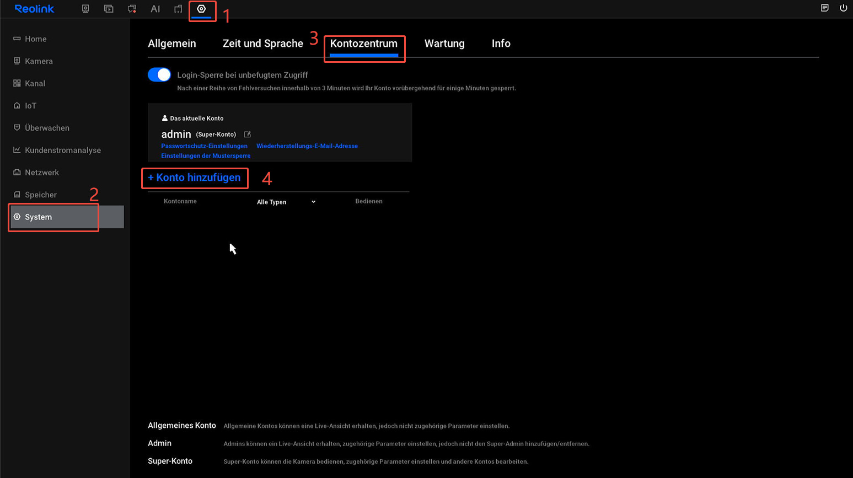Open the AI icon in top bar
Image resolution: width=853 pixels, height=478 pixels.
pyautogui.click(x=155, y=9)
